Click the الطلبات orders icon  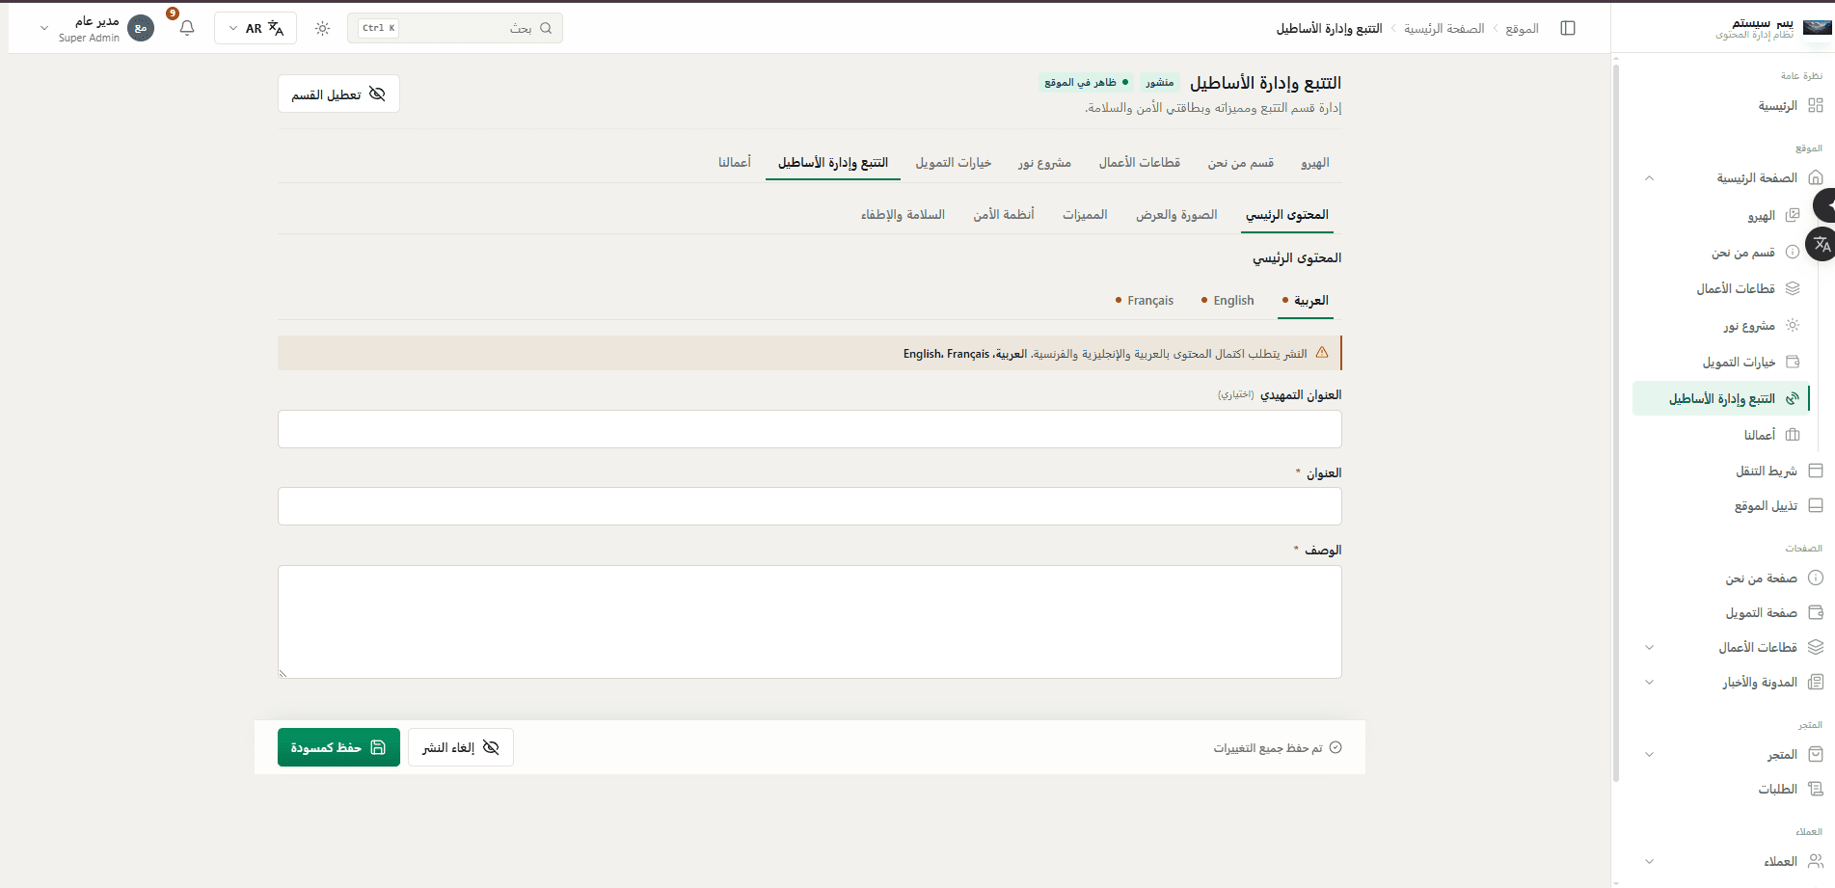(1816, 789)
